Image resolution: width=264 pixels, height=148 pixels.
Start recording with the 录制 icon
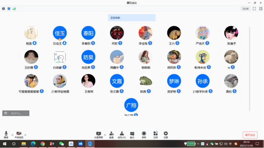coord(144,134)
